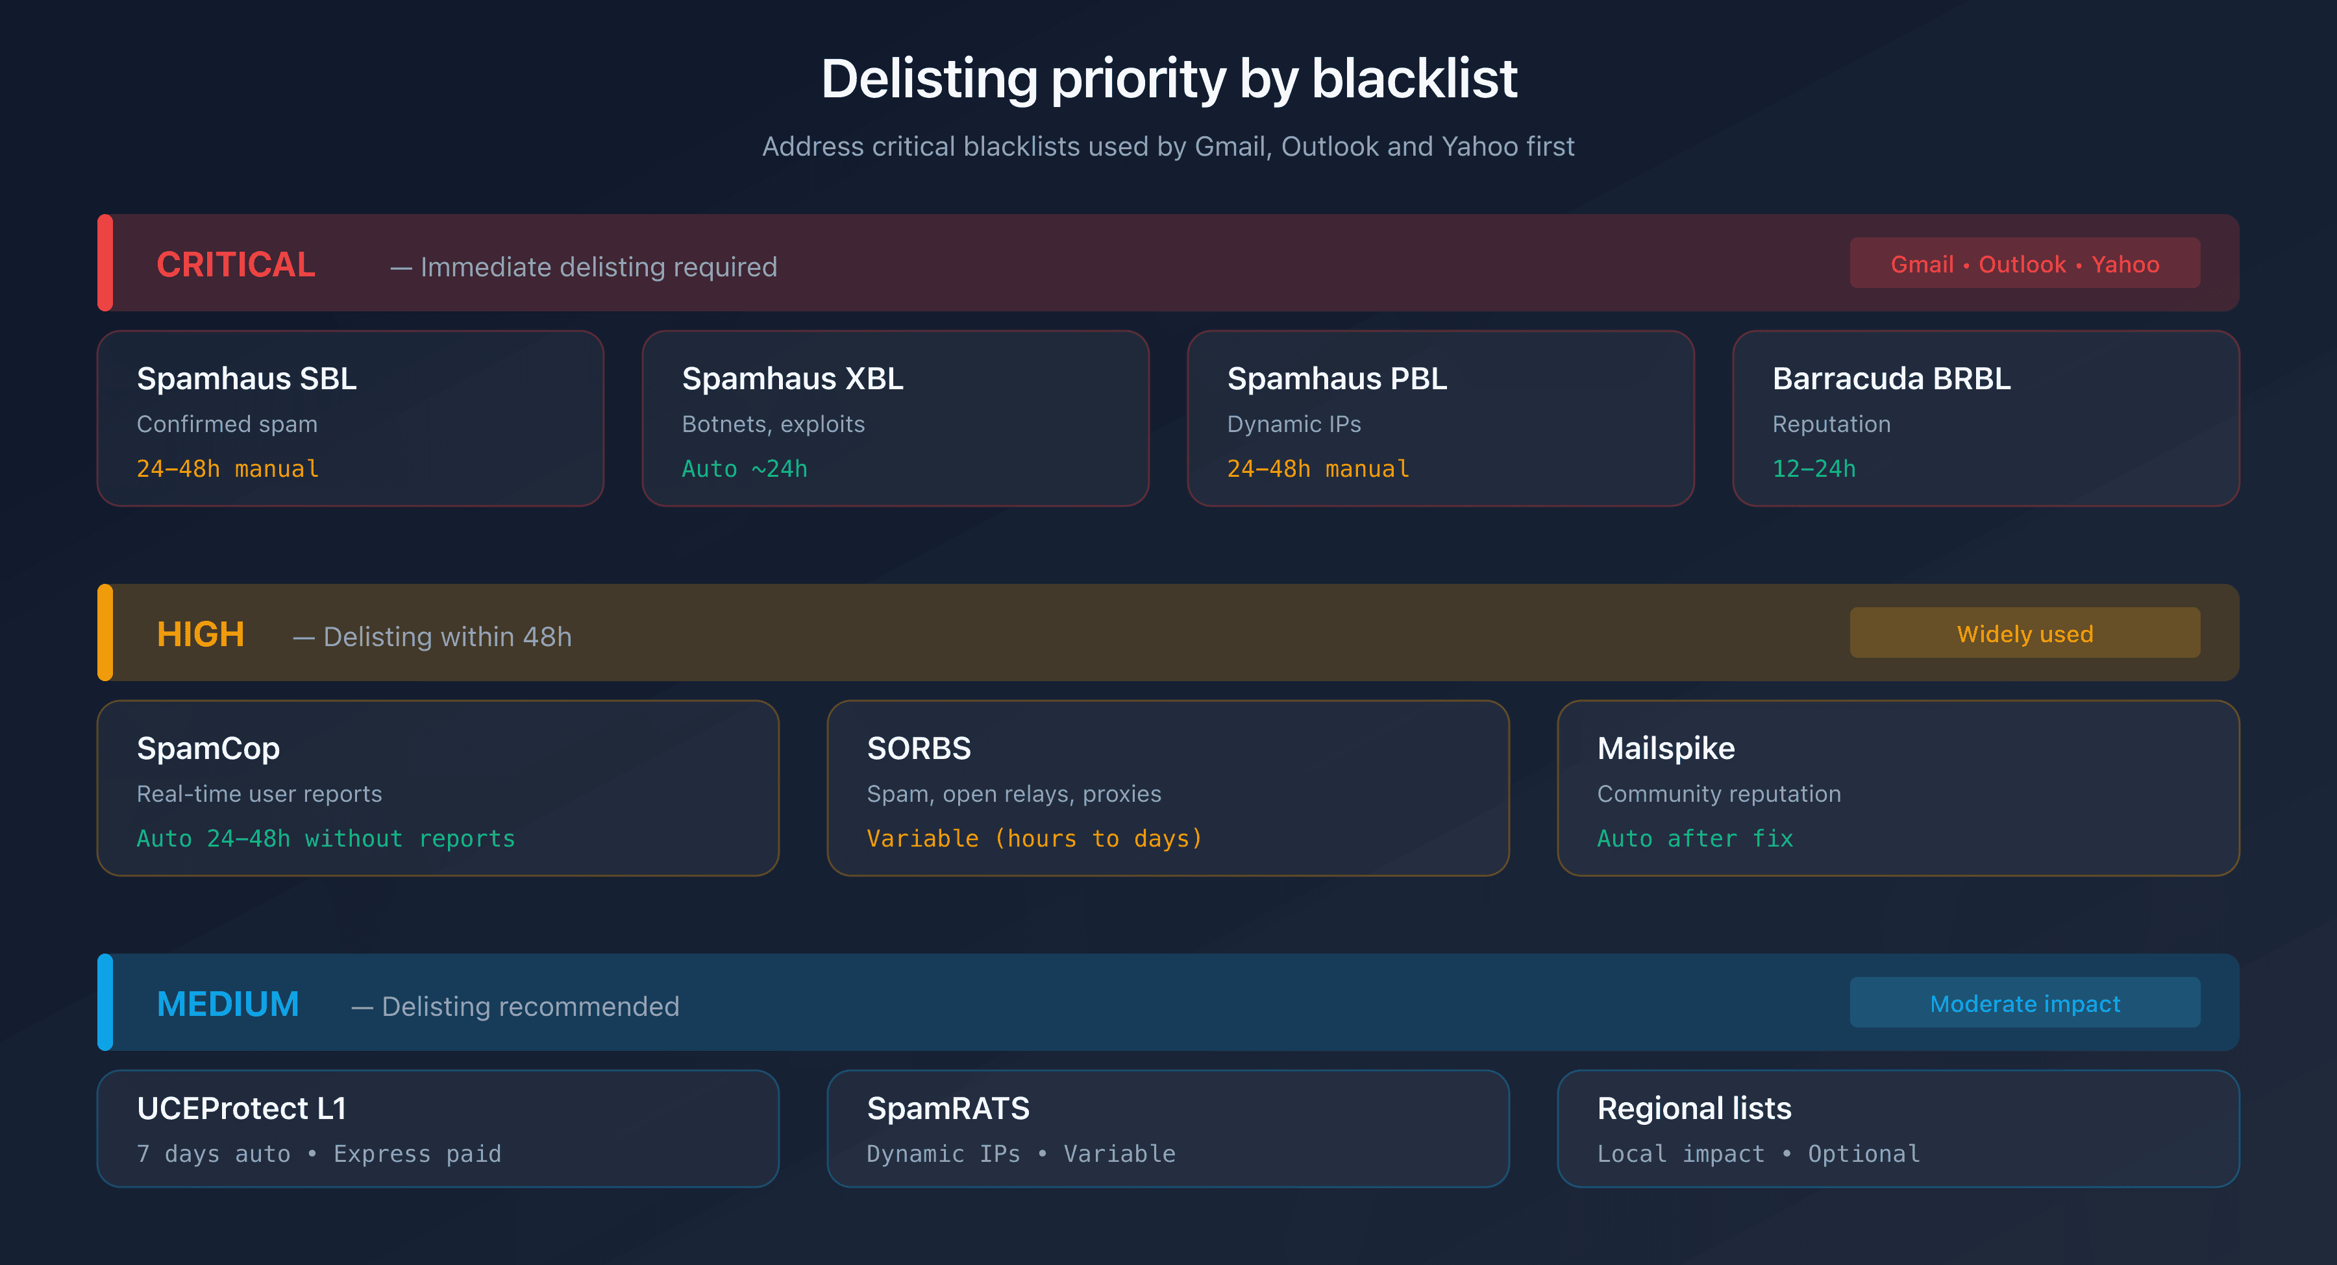The image size is (2337, 1265).
Task: Click '7 days auto • Express paid' text
Action: coord(319,1153)
